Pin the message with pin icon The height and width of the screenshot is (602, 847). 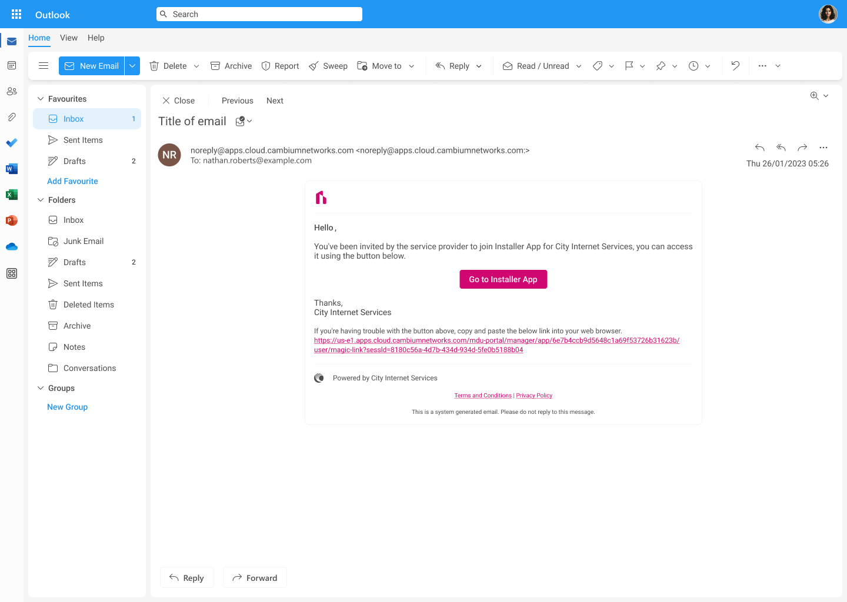(661, 66)
